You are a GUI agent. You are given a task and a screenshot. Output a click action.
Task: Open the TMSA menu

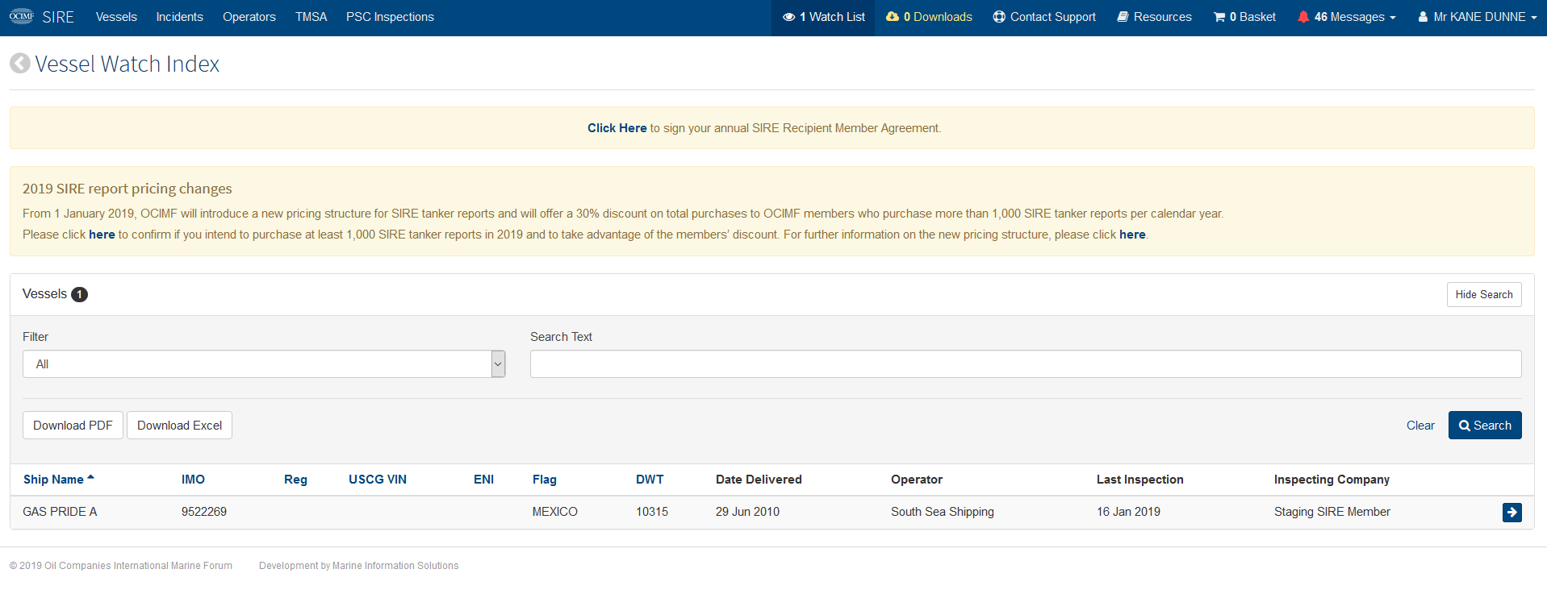(x=311, y=17)
